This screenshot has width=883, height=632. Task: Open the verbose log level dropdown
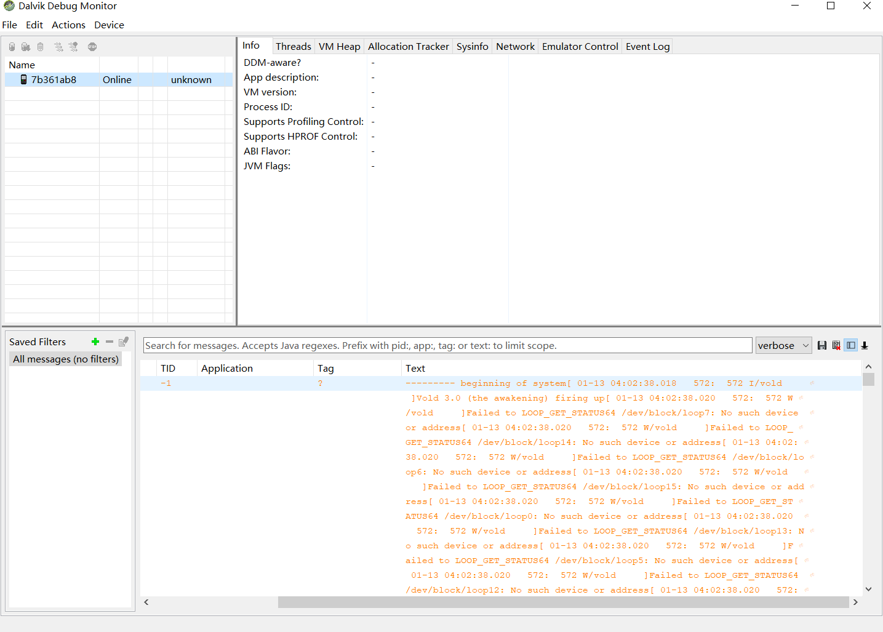coord(784,345)
